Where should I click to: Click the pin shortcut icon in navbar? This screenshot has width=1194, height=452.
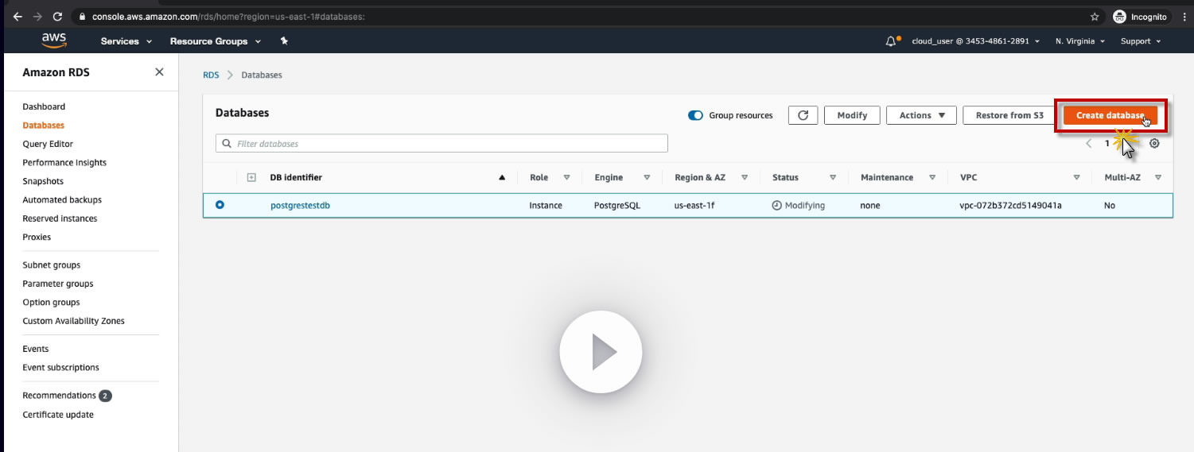point(284,41)
